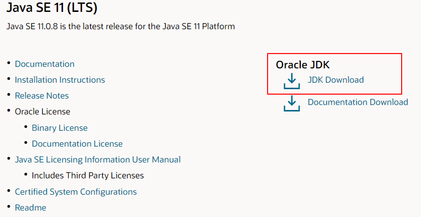421x217 pixels.
Task: Click the Includes Third Party Licenses text
Action: (88, 175)
